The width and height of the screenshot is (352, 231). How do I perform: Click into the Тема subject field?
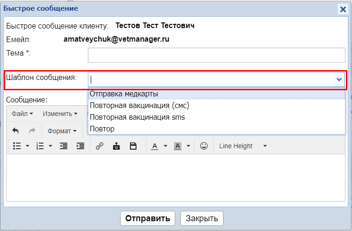tap(216, 55)
